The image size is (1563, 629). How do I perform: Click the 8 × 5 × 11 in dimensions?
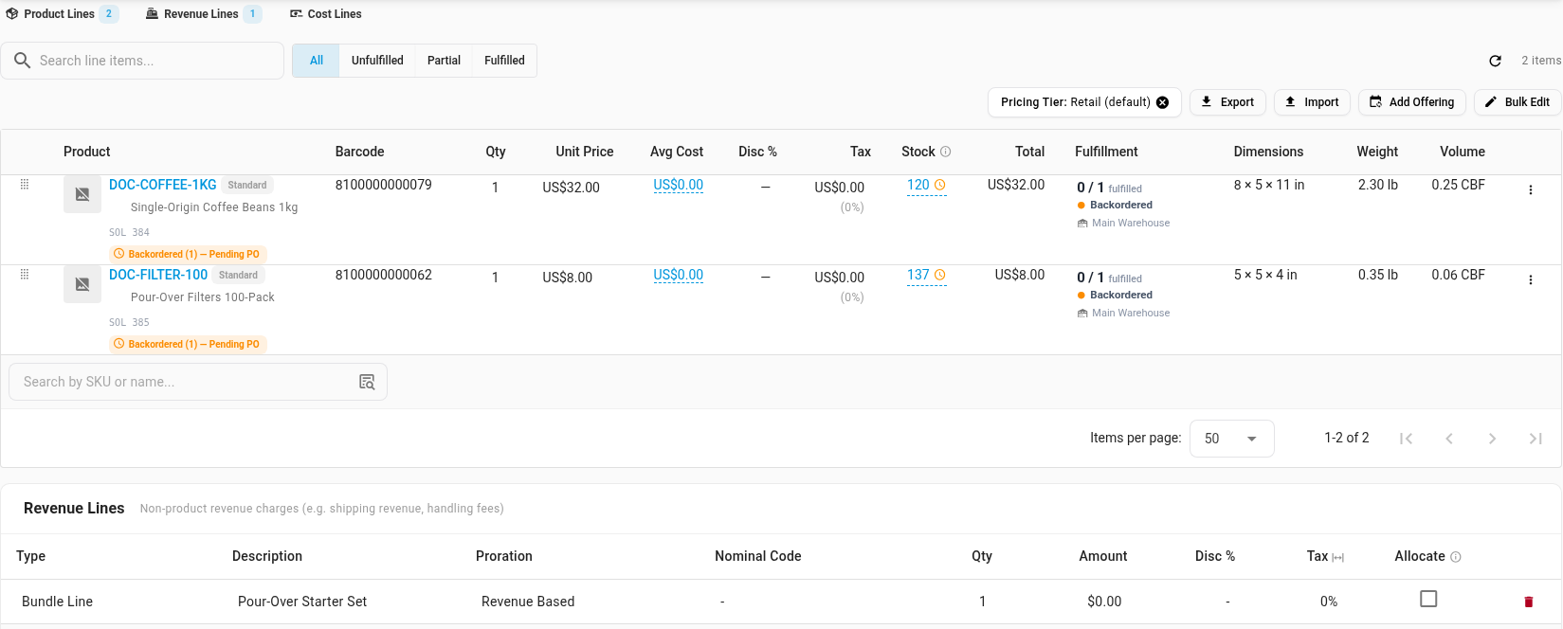coord(1269,185)
